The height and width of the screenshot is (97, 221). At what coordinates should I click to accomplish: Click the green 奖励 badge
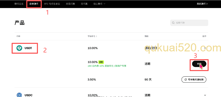101,62
